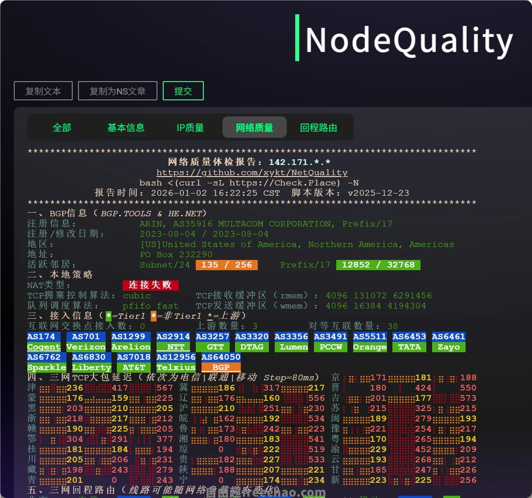The image size is (532, 498).
Task: Open the IP质量 tab
Action: tap(190, 128)
